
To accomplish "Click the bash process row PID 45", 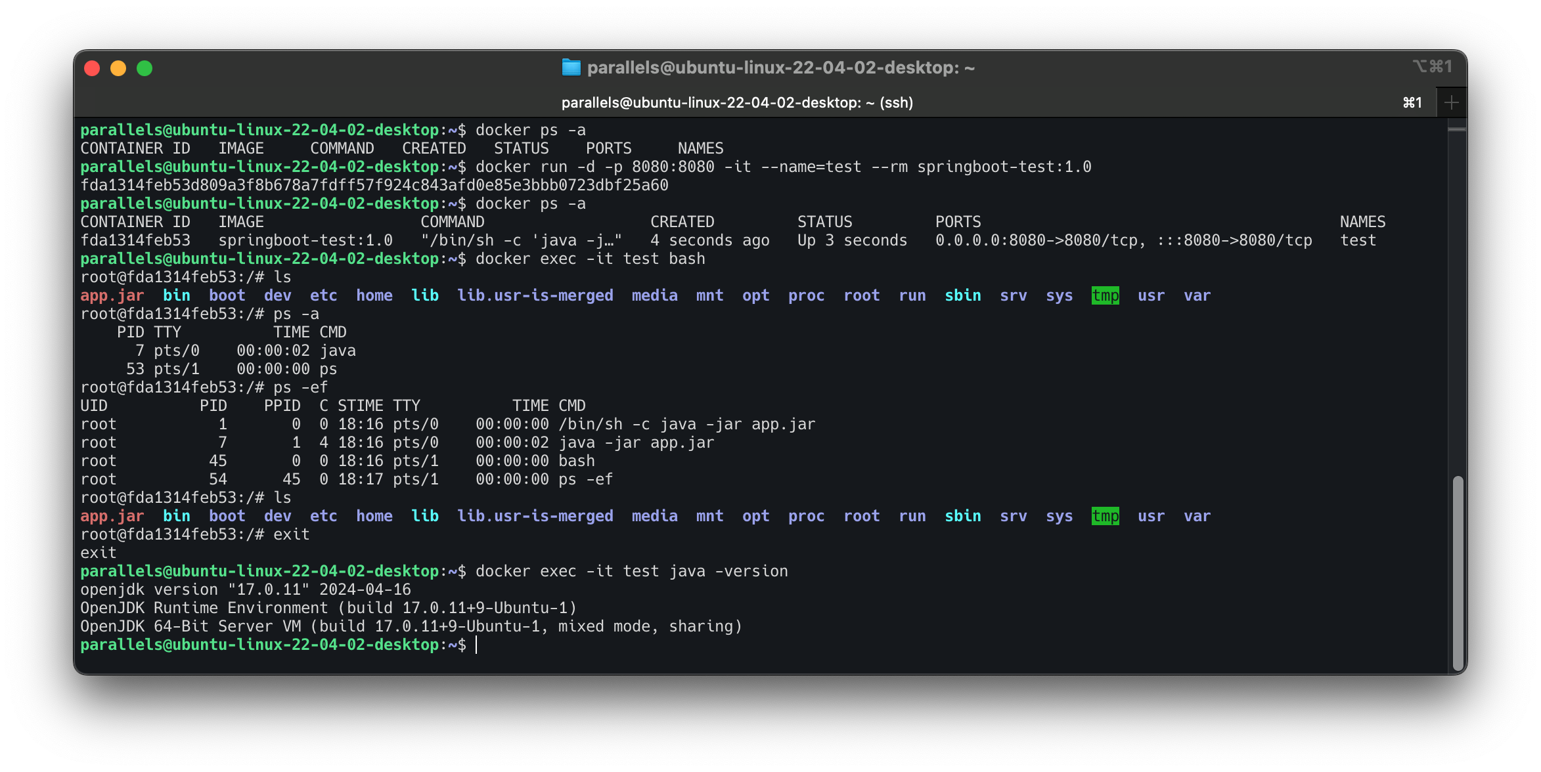I will pyautogui.click(x=338, y=461).
